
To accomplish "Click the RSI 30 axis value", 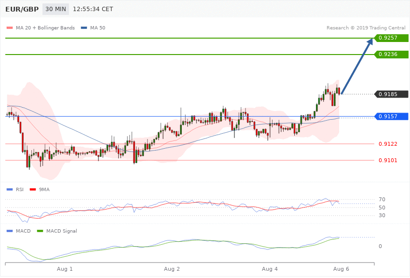I will tap(382, 215).
